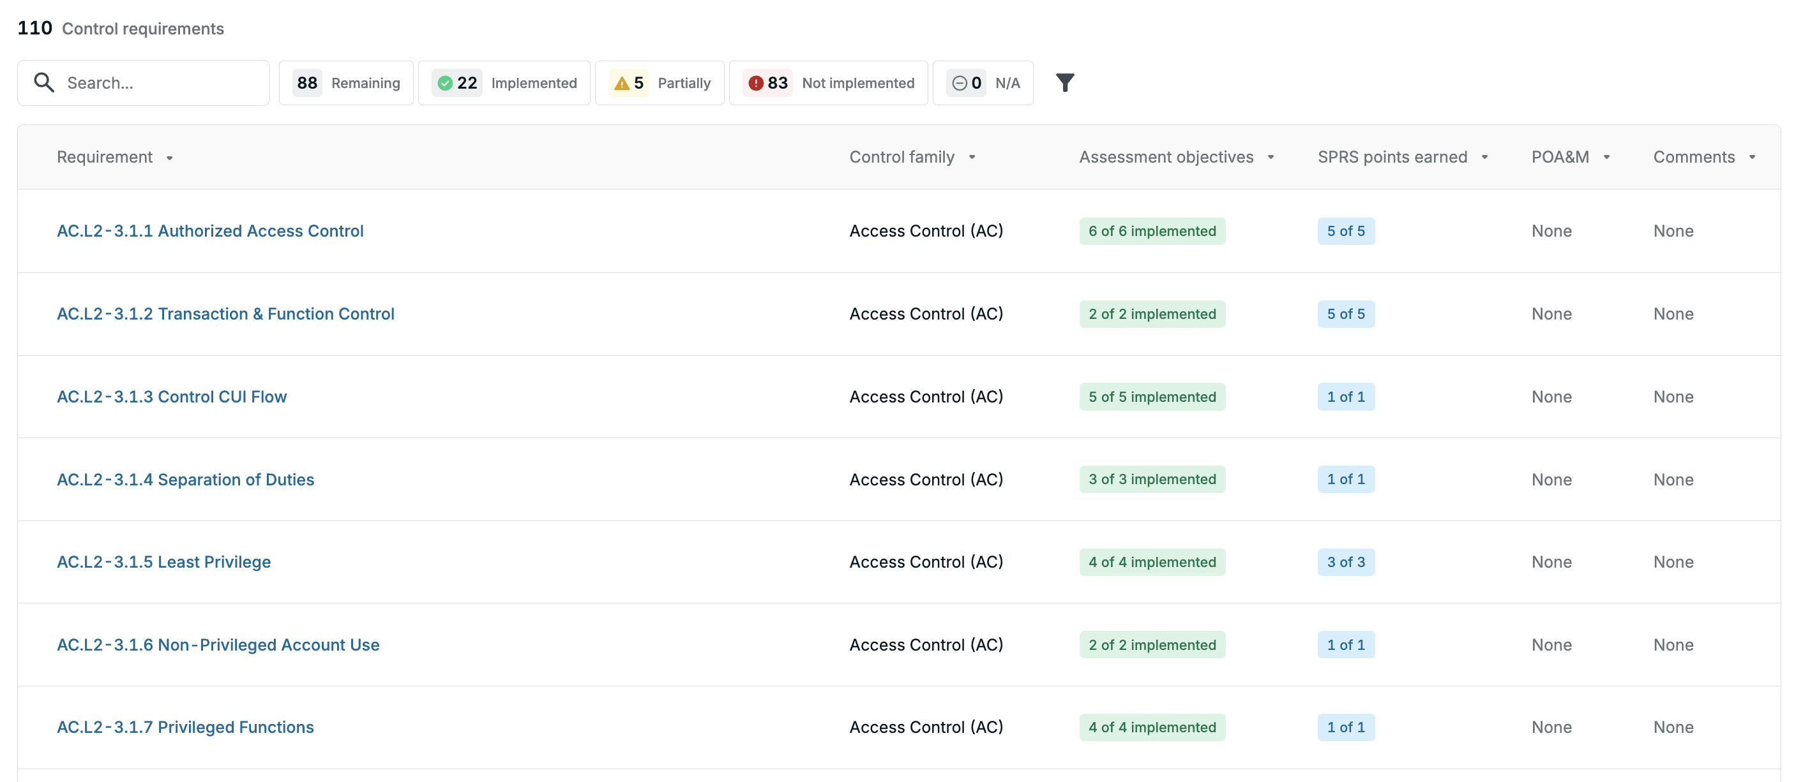Click '1 of 1' points for Non-Privileged Account Use
This screenshot has width=1803, height=782.
point(1346,644)
